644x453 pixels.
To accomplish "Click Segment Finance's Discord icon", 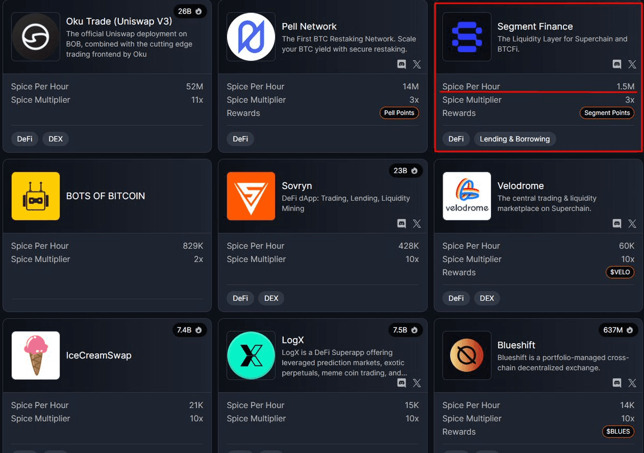I will pyautogui.click(x=617, y=64).
